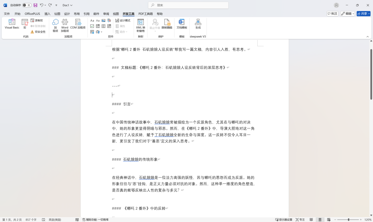This screenshot has width=373, height=222.
Task: Save document with floppy disk icon
Action: tap(35, 5)
